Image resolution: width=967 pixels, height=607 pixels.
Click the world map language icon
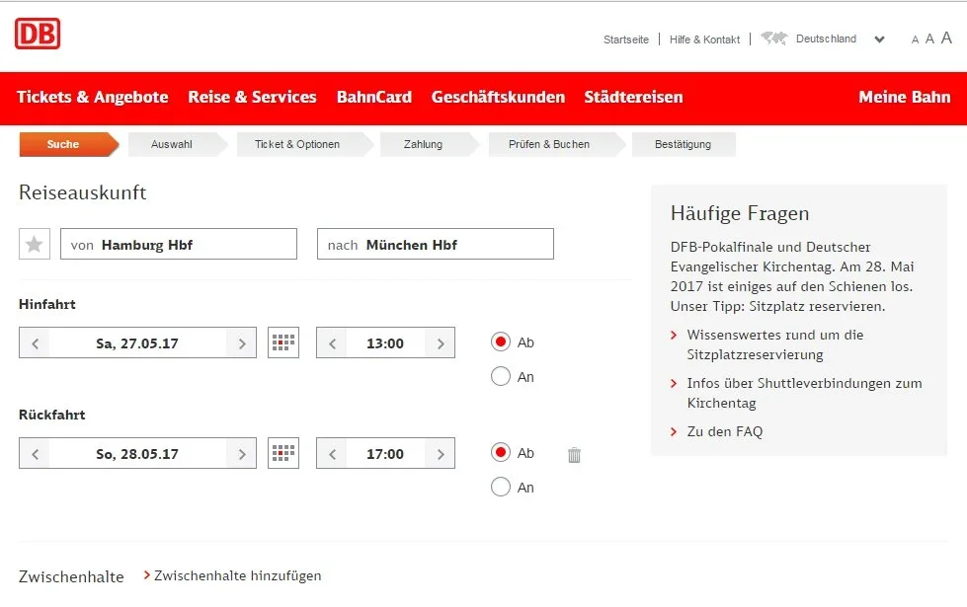[x=773, y=39]
